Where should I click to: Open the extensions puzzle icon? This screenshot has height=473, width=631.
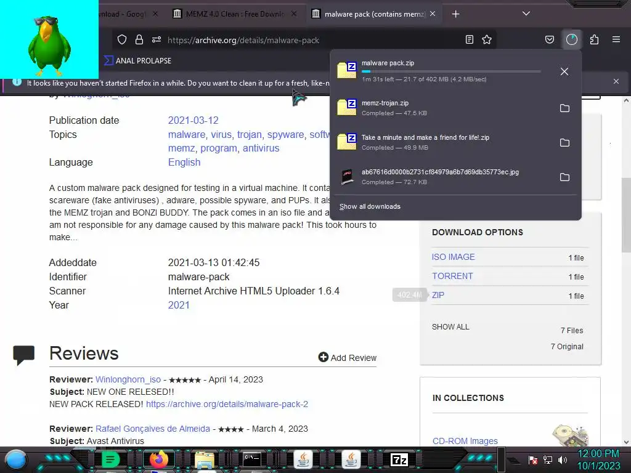coord(595,39)
